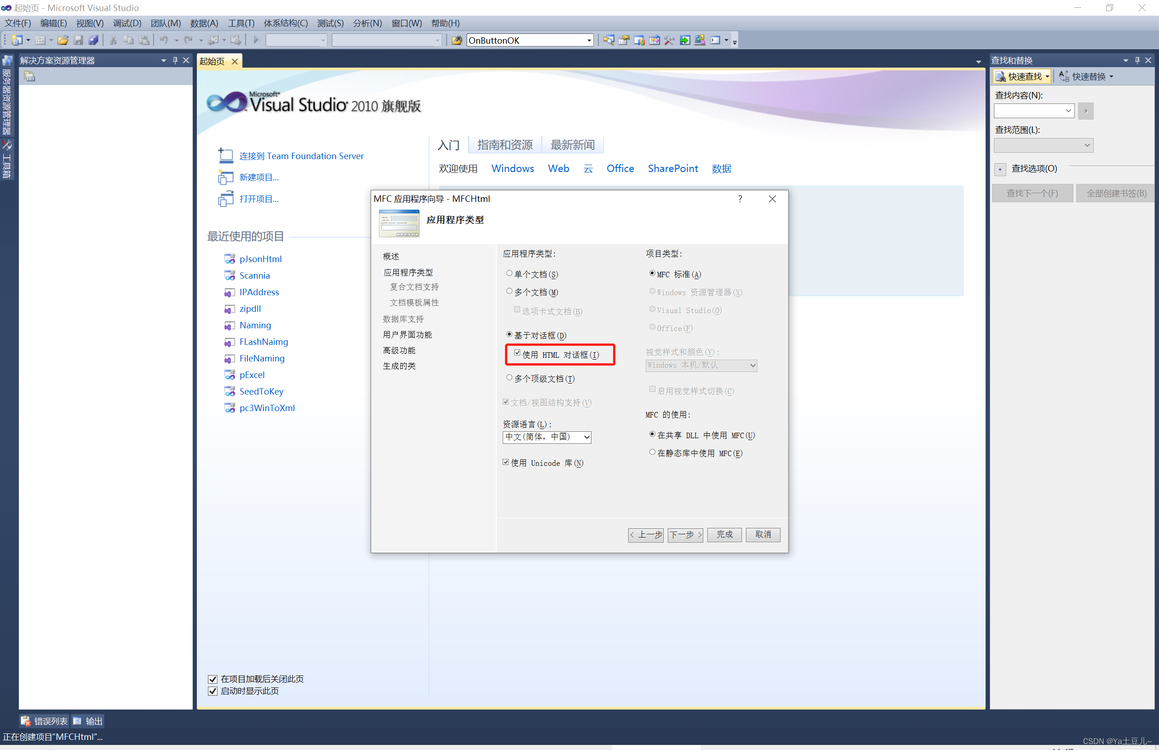Expand the OnButtonOK combo box
The height and width of the screenshot is (750, 1159).
(589, 40)
